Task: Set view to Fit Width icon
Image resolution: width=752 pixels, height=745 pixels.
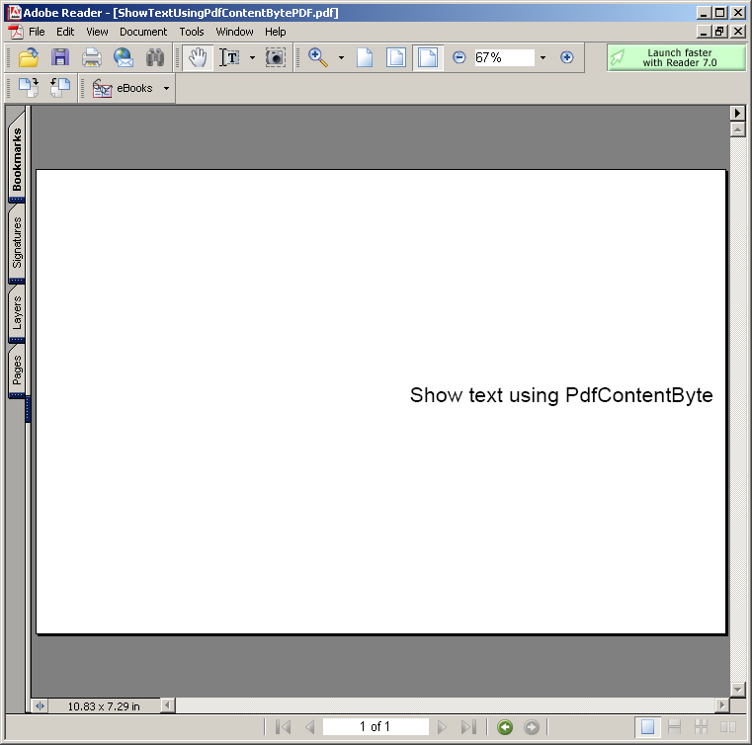Action: (x=428, y=57)
